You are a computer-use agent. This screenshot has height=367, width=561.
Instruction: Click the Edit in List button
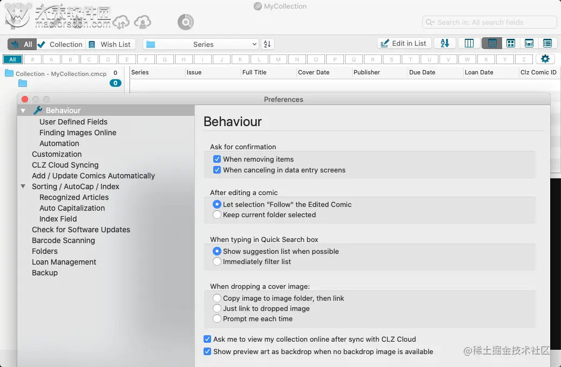[404, 44]
